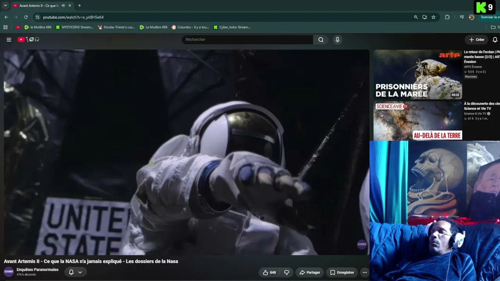Image resolution: width=500 pixels, height=281 pixels.
Task: Click the channel watermark in the video corner
Action: [362, 244]
